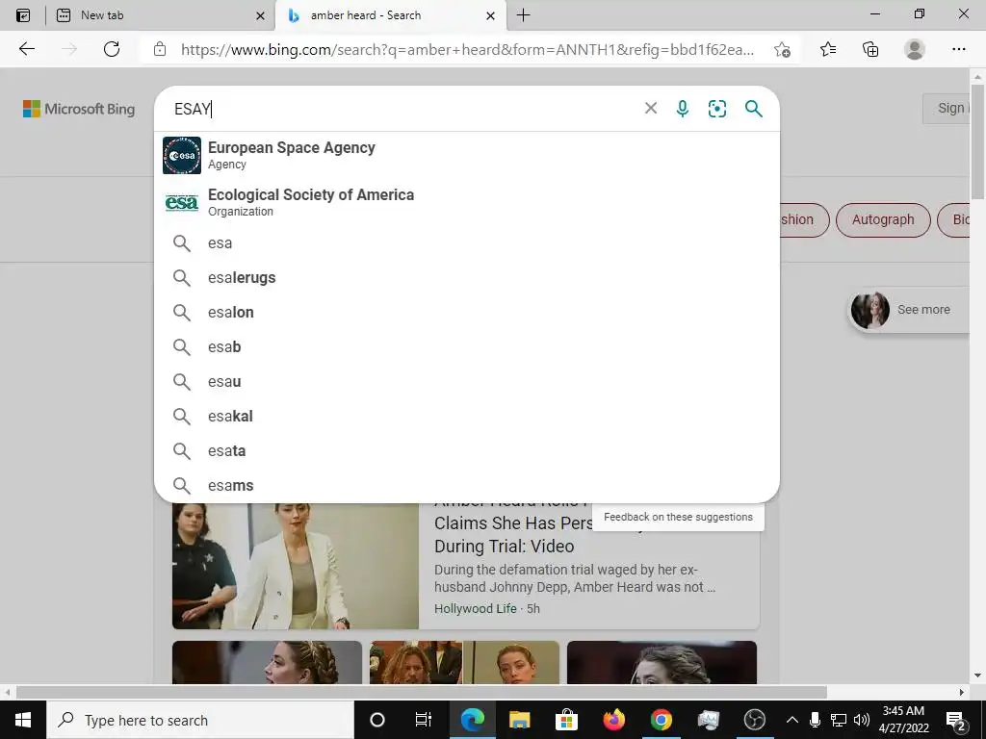Screen dimensions: 986x739
Task: Open braided hair side-profile thumbnail
Action: click(268, 662)
